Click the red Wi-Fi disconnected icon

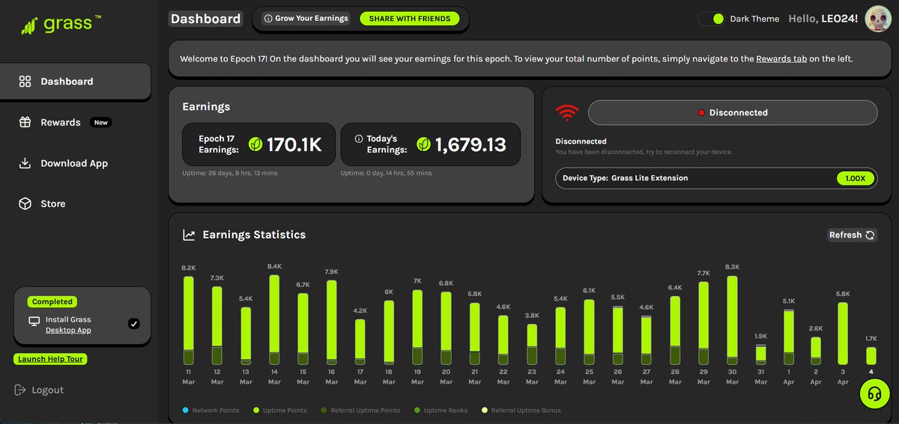(x=567, y=113)
